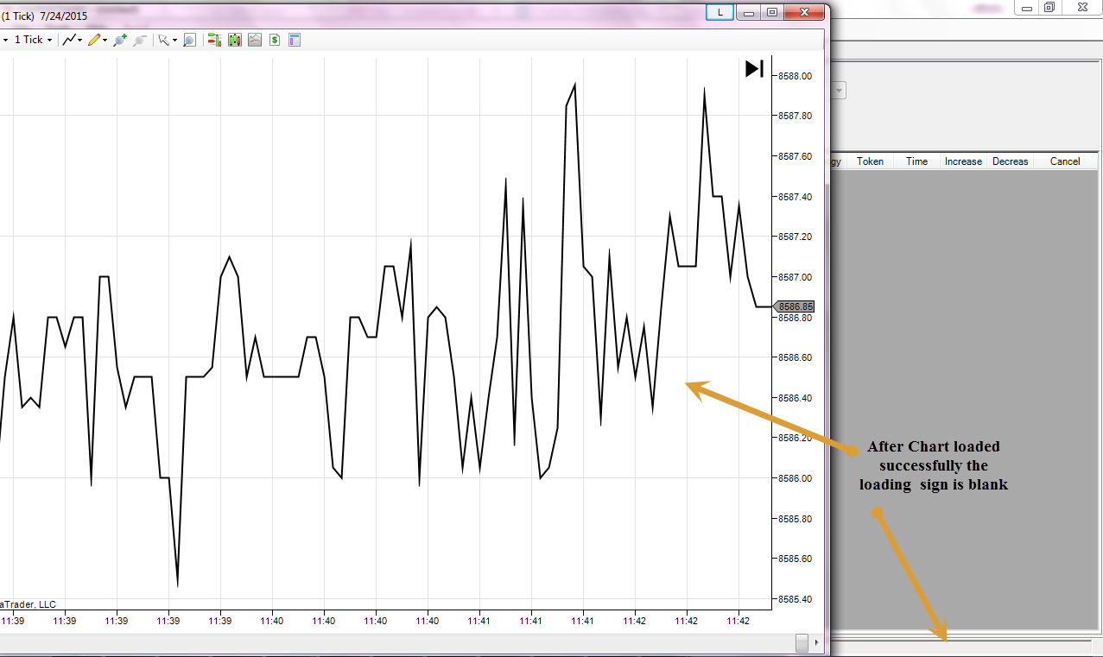The image size is (1103, 657).
Task: Maximize the chart window
Action: [772, 12]
